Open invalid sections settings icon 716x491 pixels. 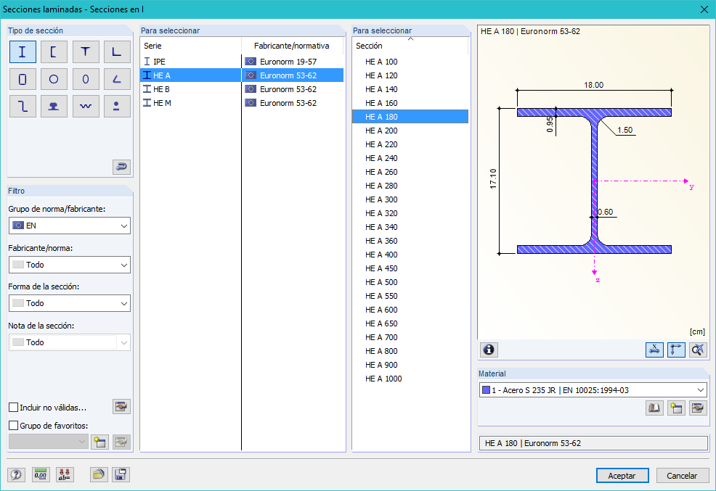tap(121, 407)
